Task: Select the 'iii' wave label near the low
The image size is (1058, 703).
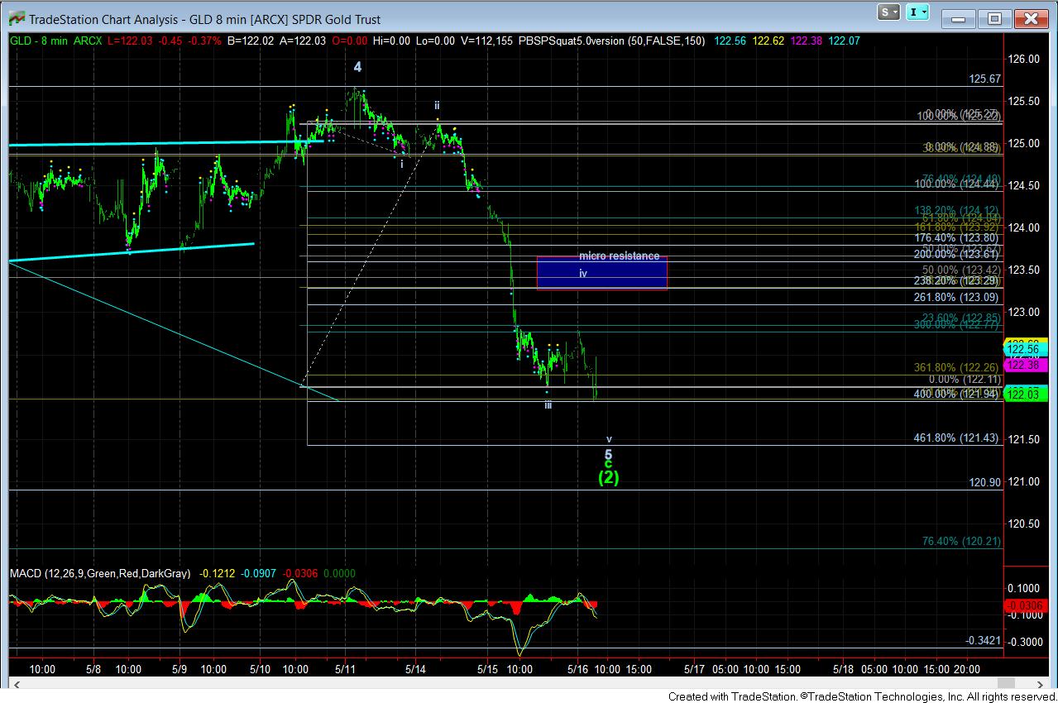Action: coord(548,405)
